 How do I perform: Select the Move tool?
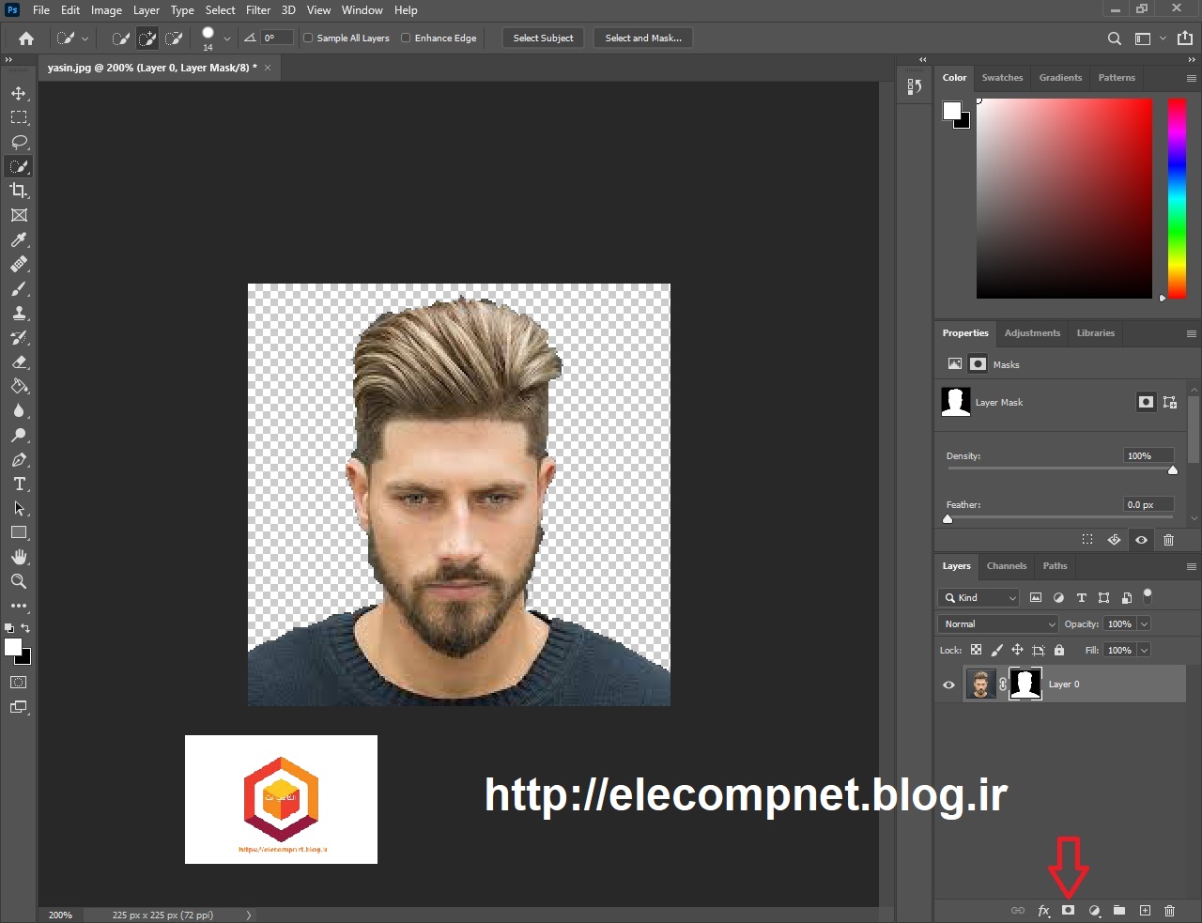(19, 93)
